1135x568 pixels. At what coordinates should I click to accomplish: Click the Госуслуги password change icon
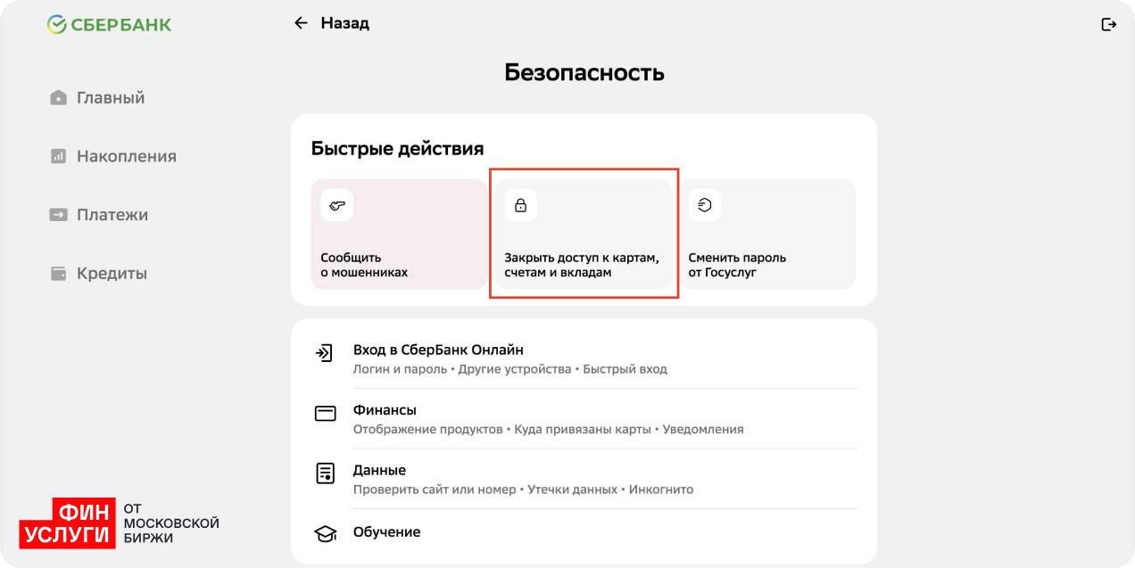705,206
